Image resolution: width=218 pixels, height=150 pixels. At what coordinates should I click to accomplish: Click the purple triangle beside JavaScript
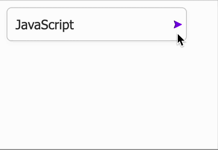177,24
